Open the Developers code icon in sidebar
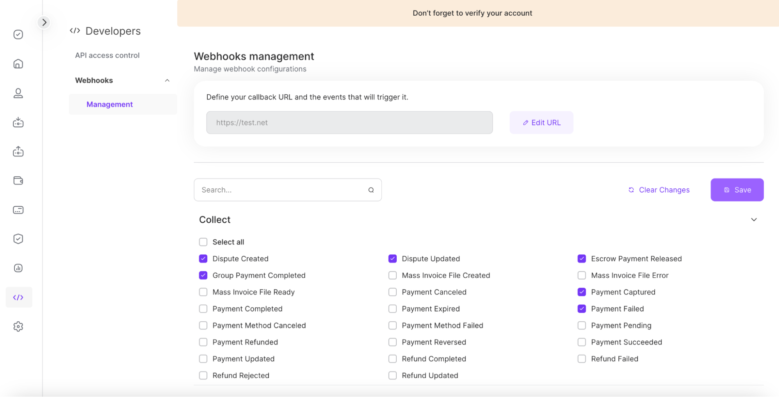This screenshot has height=397, width=779. 18,297
